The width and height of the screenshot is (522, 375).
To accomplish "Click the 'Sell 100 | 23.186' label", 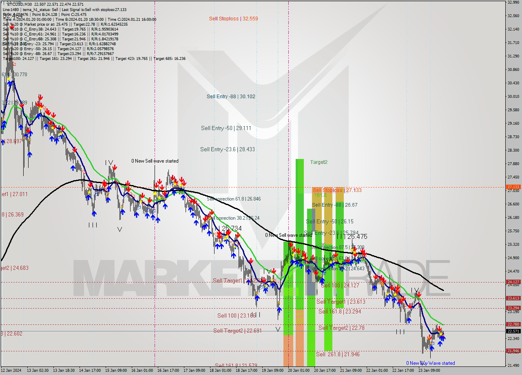I will [x=237, y=315].
